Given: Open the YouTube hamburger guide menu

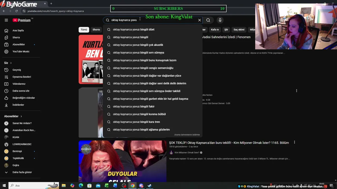Looking at the screenshot, I should tap(6, 20).
